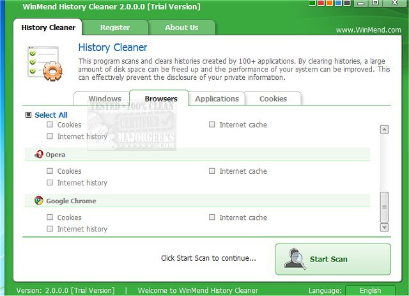Click the Select All label
The height and width of the screenshot is (296, 409).
pyautogui.click(x=51, y=115)
